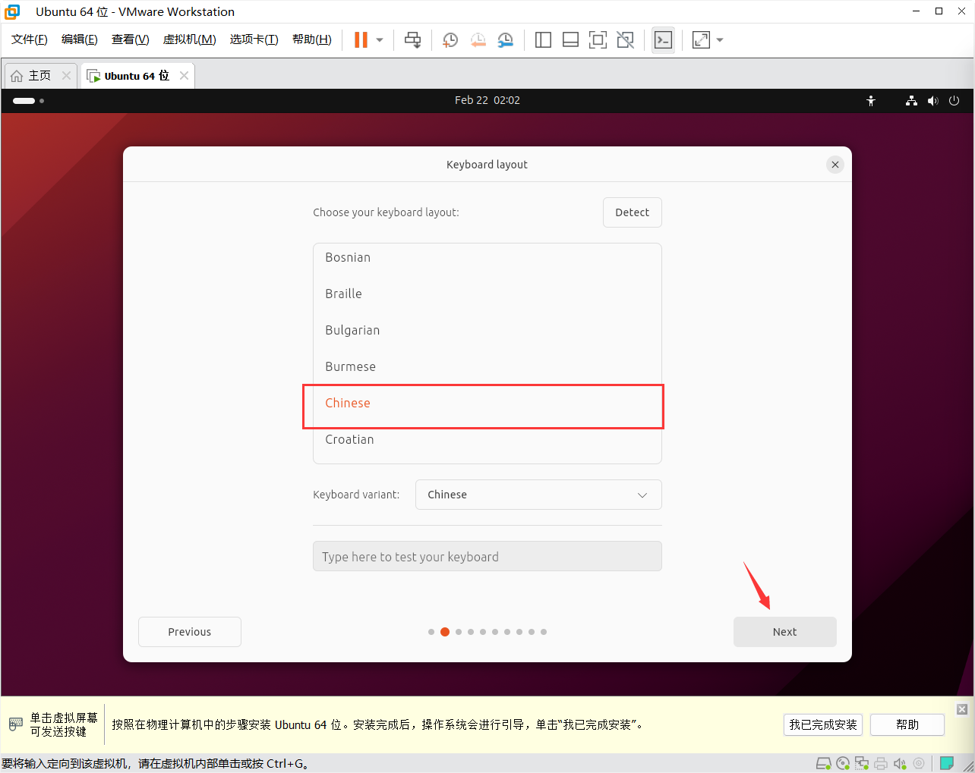Take a snapshot of the virtual machine

pyautogui.click(x=450, y=40)
